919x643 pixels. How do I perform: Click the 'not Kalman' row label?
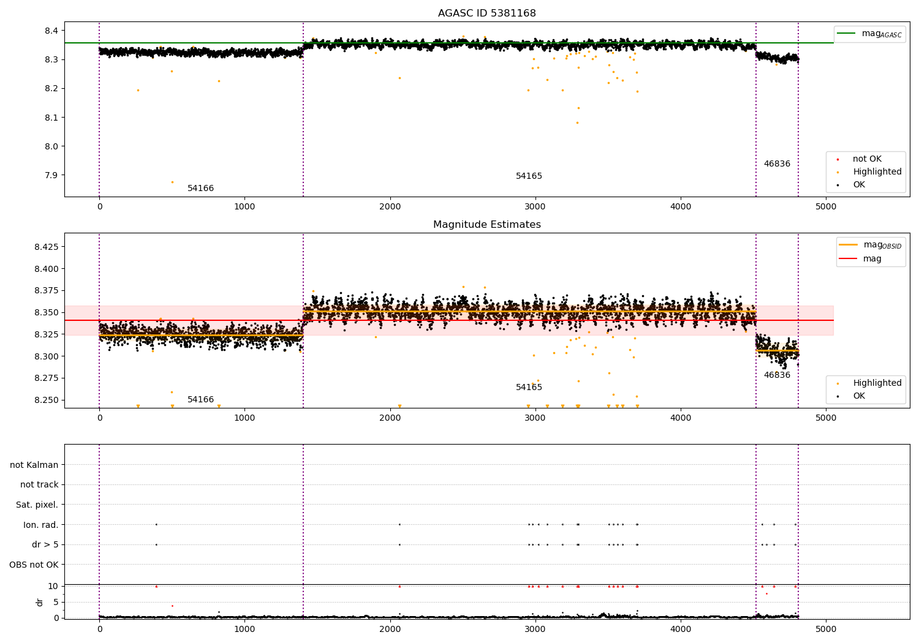click(x=34, y=465)
